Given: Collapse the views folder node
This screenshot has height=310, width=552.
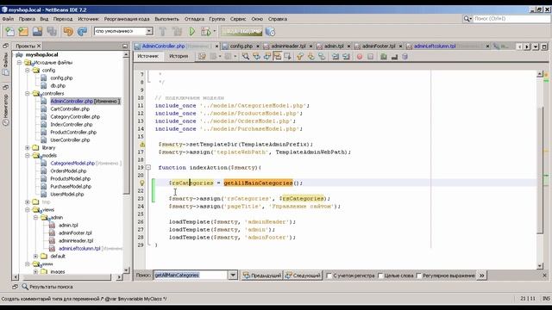Looking at the screenshot, I should [x=28, y=209].
